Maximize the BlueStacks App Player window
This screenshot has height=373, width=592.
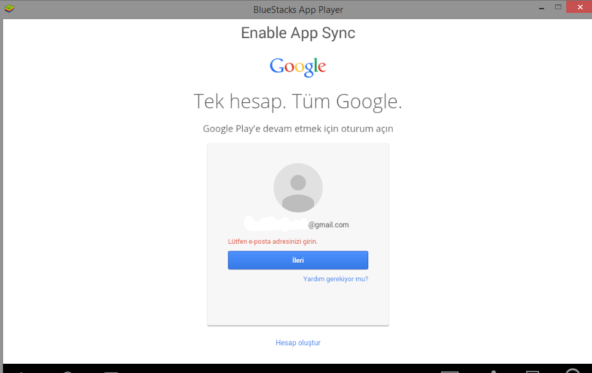click(x=558, y=7)
